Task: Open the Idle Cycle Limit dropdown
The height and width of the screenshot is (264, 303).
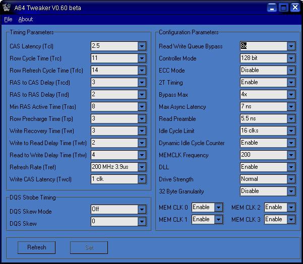Action: coord(291,131)
